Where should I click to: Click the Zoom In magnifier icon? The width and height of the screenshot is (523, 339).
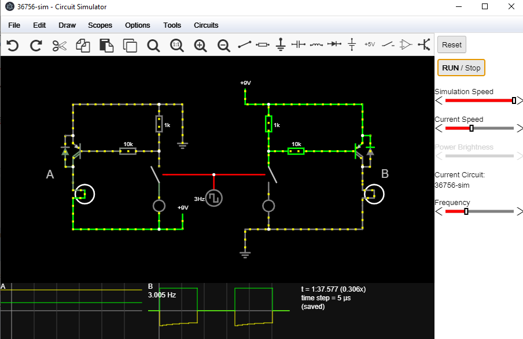200,45
